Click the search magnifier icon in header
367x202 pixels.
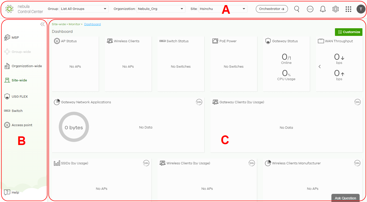297,9
